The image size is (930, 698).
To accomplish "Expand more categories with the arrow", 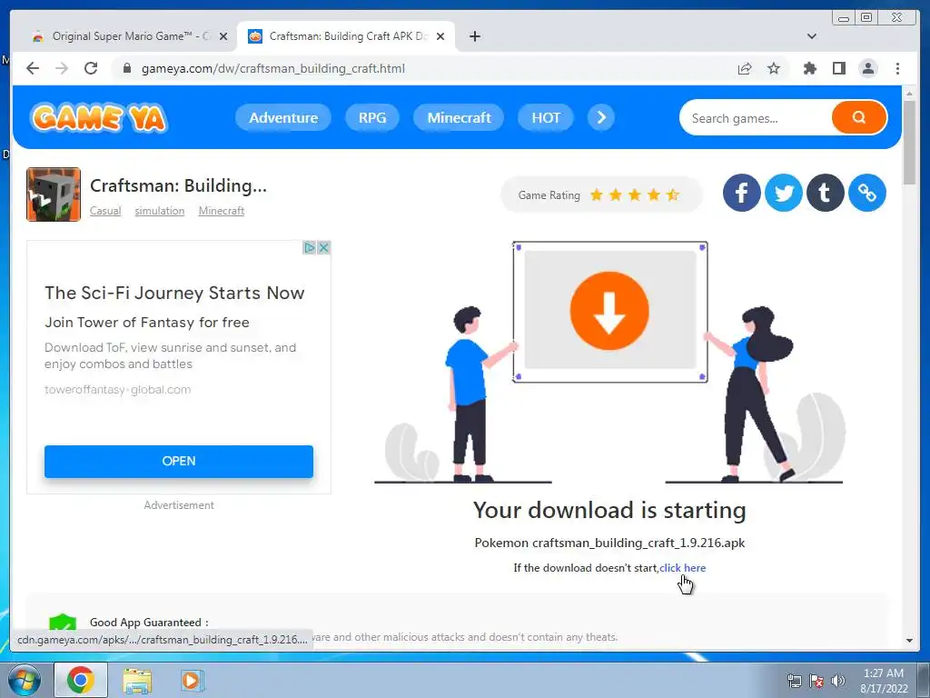I will click(601, 117).
